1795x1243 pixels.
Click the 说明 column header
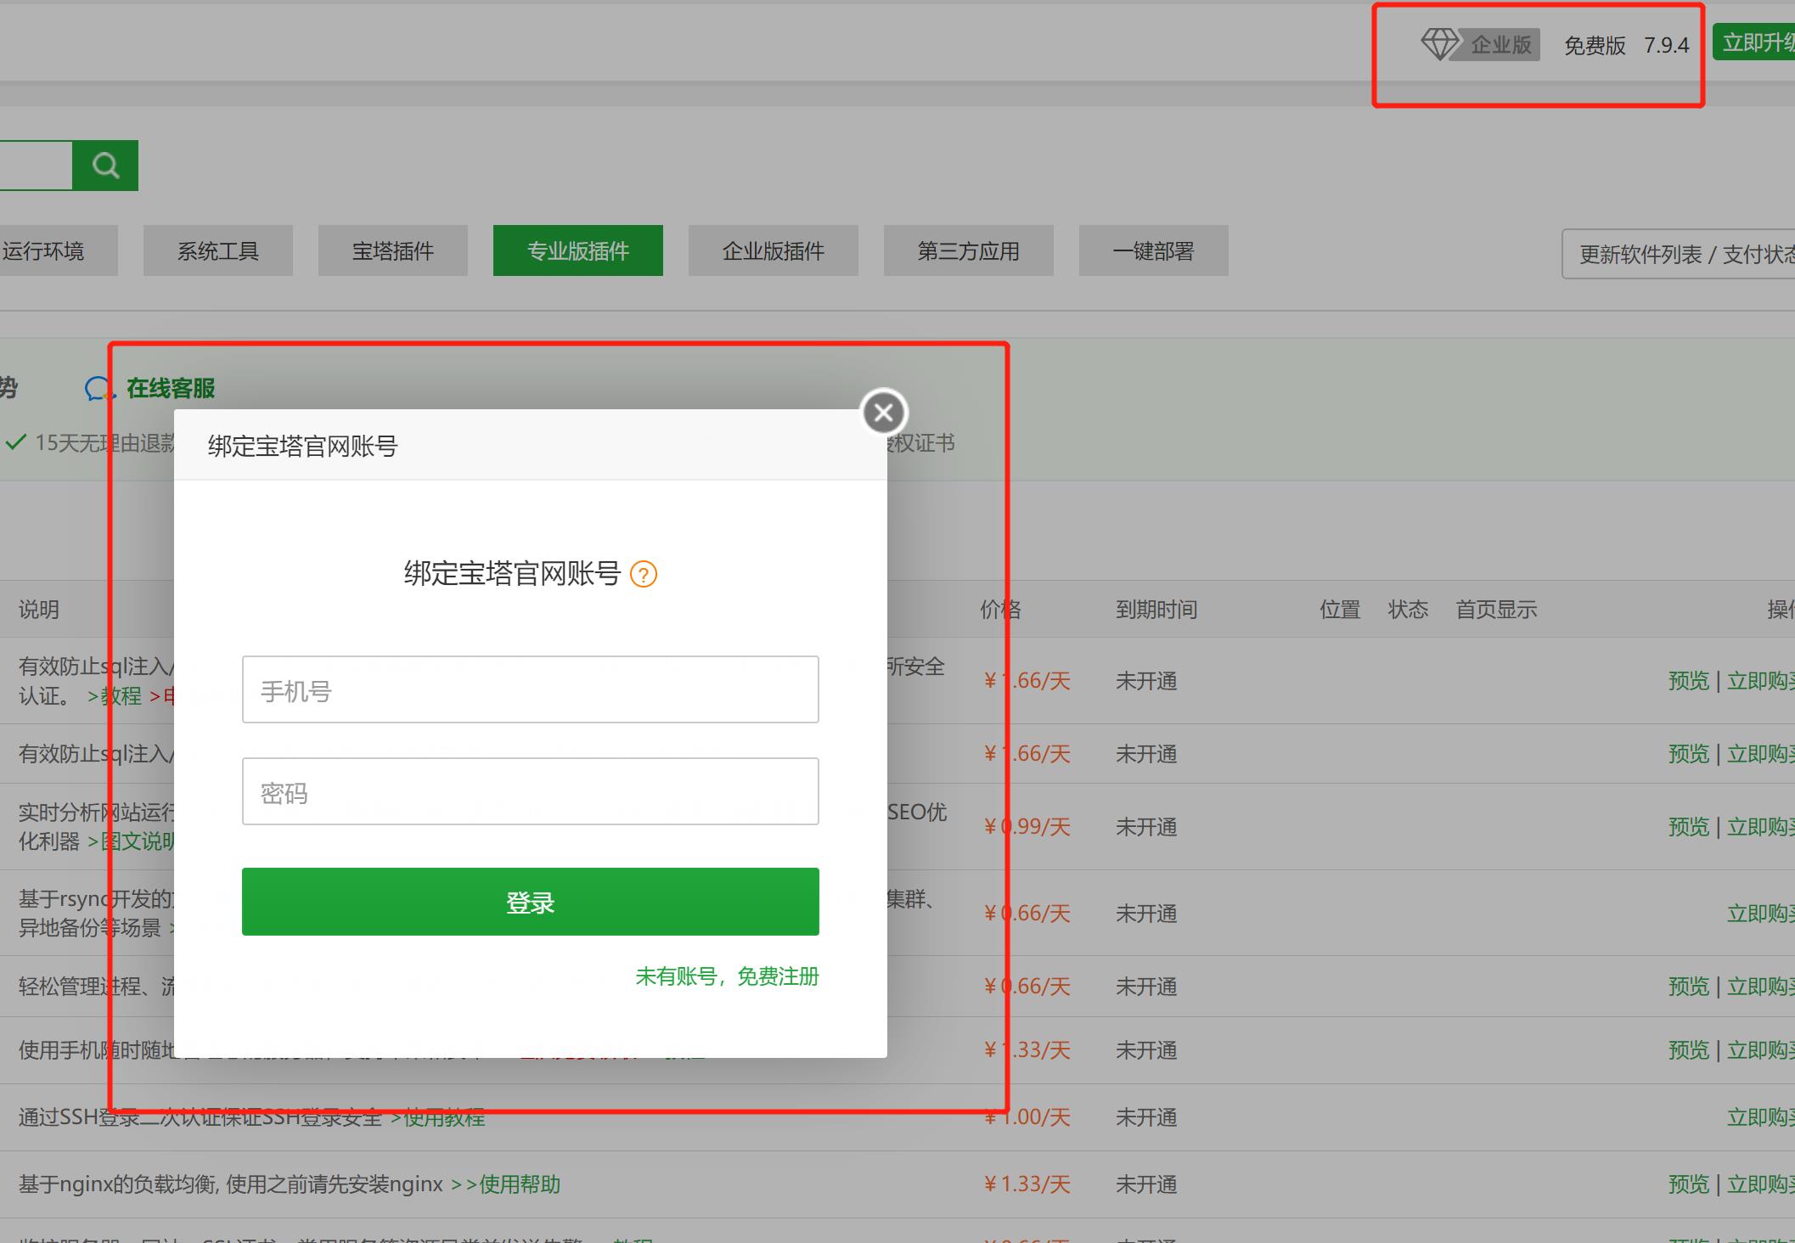coord(39,610)
